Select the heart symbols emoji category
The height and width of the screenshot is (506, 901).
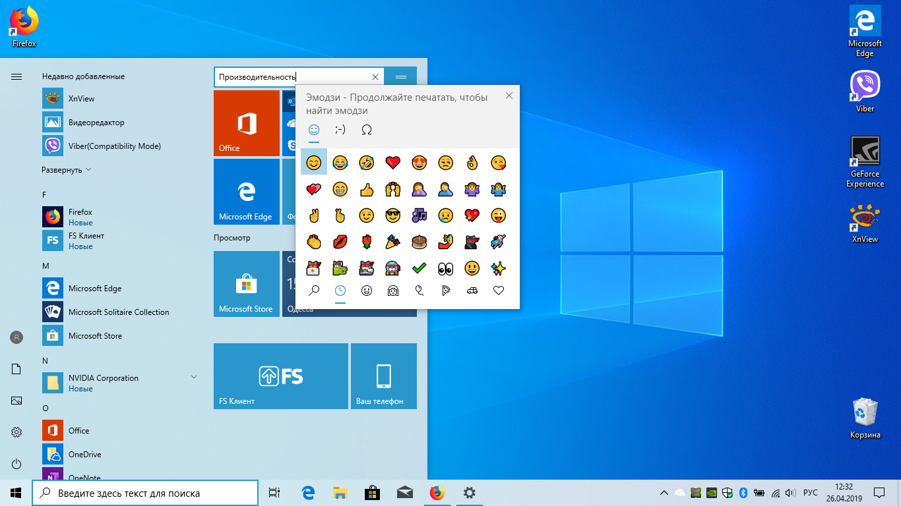tap(499, 291)
